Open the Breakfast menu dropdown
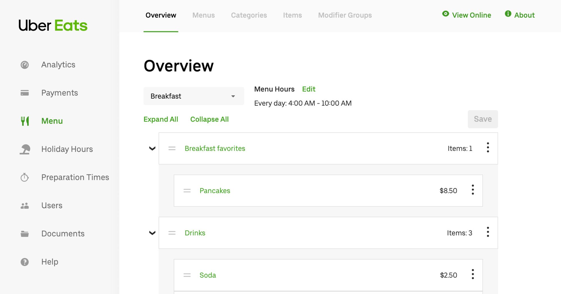Viewport: 561px width, 294px height. (x=193, y=96)
